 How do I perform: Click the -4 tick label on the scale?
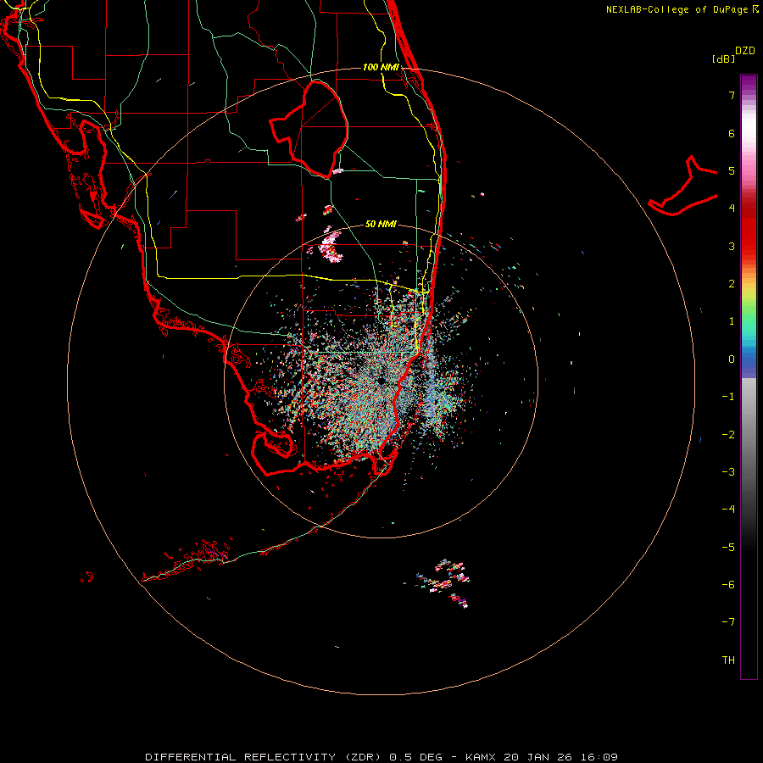point(728,510)
